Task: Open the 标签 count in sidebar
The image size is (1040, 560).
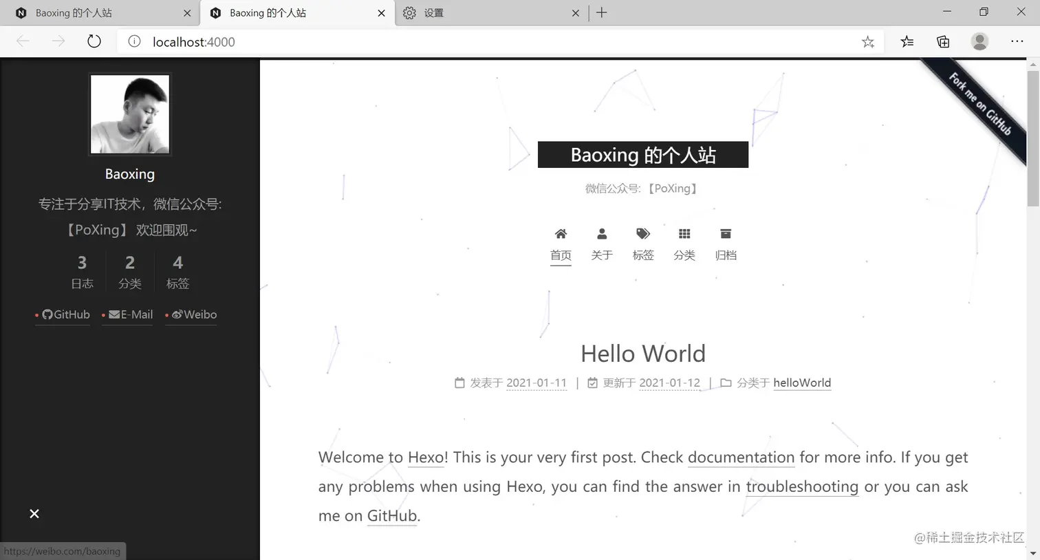Action: 177,272
